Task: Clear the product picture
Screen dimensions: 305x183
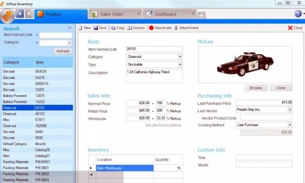Action: [281, 88]
